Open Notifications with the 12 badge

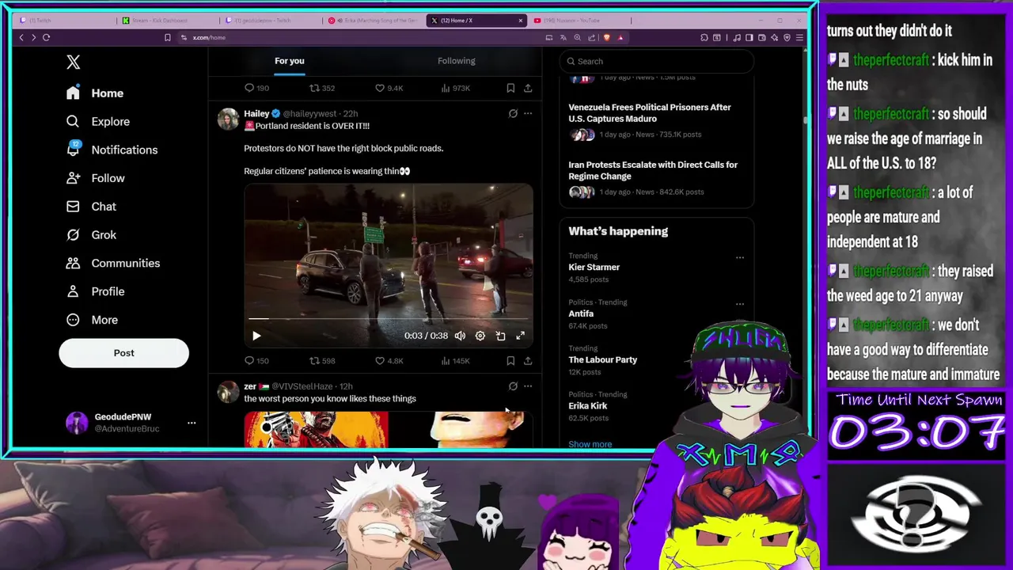tap(112, 150)
